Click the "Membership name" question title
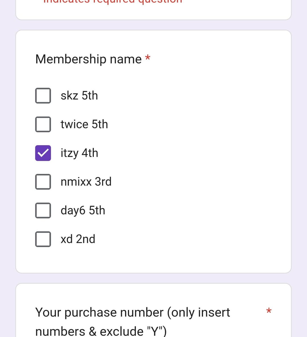 click(88, 59)
